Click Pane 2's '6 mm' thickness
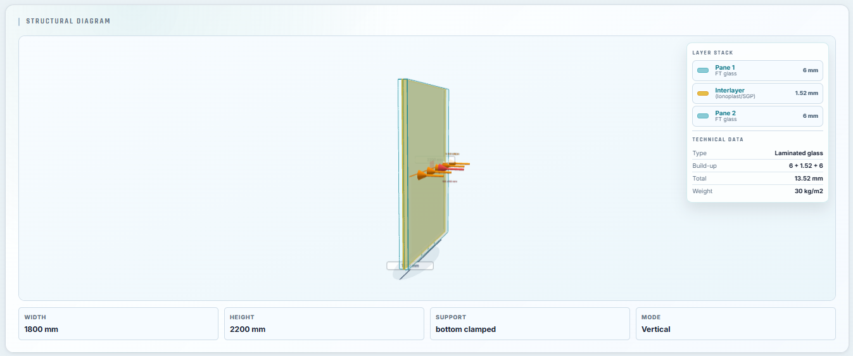Screen dimensions: 853x356 811,116
